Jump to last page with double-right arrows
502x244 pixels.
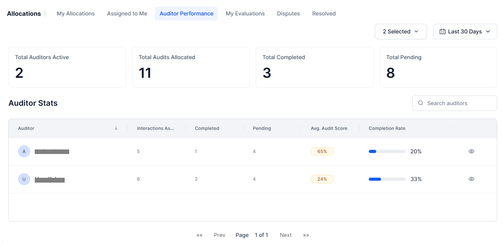306,235
